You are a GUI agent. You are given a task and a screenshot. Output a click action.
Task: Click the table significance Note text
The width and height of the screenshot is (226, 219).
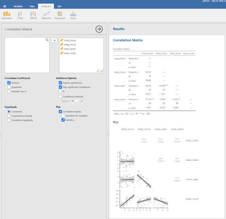132,114
